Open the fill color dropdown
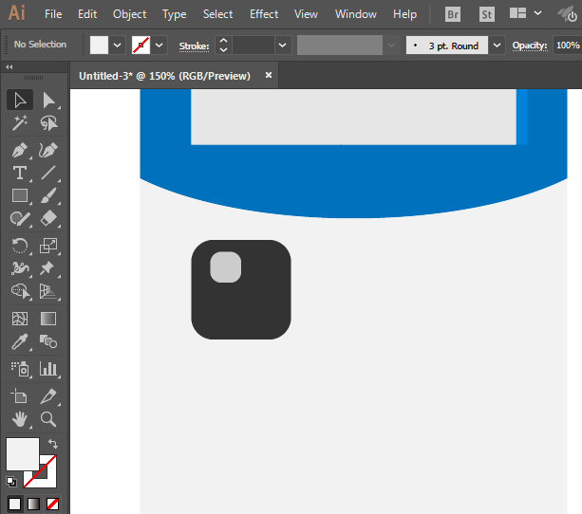Viewport: 582px width, 514px height. pyautogui.click(x=118, y=46)
